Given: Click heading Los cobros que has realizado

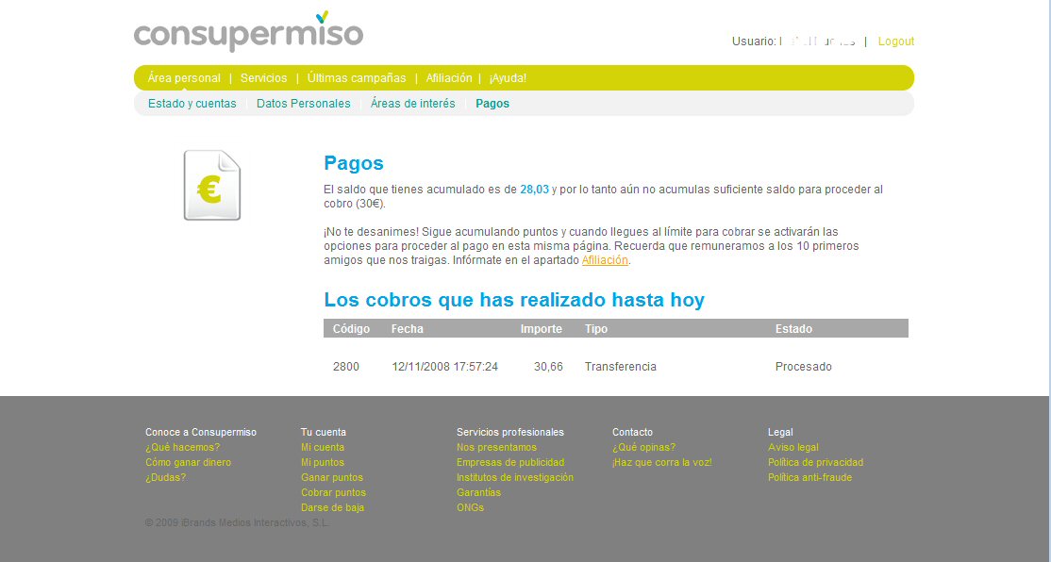Looking at the screenshot, I should pyautogui.click(x=514, y=300).
